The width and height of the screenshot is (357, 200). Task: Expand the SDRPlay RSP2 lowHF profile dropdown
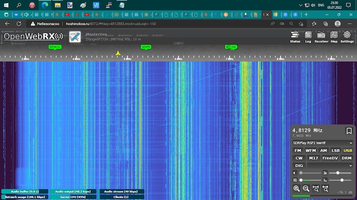[x=323, y=143]
